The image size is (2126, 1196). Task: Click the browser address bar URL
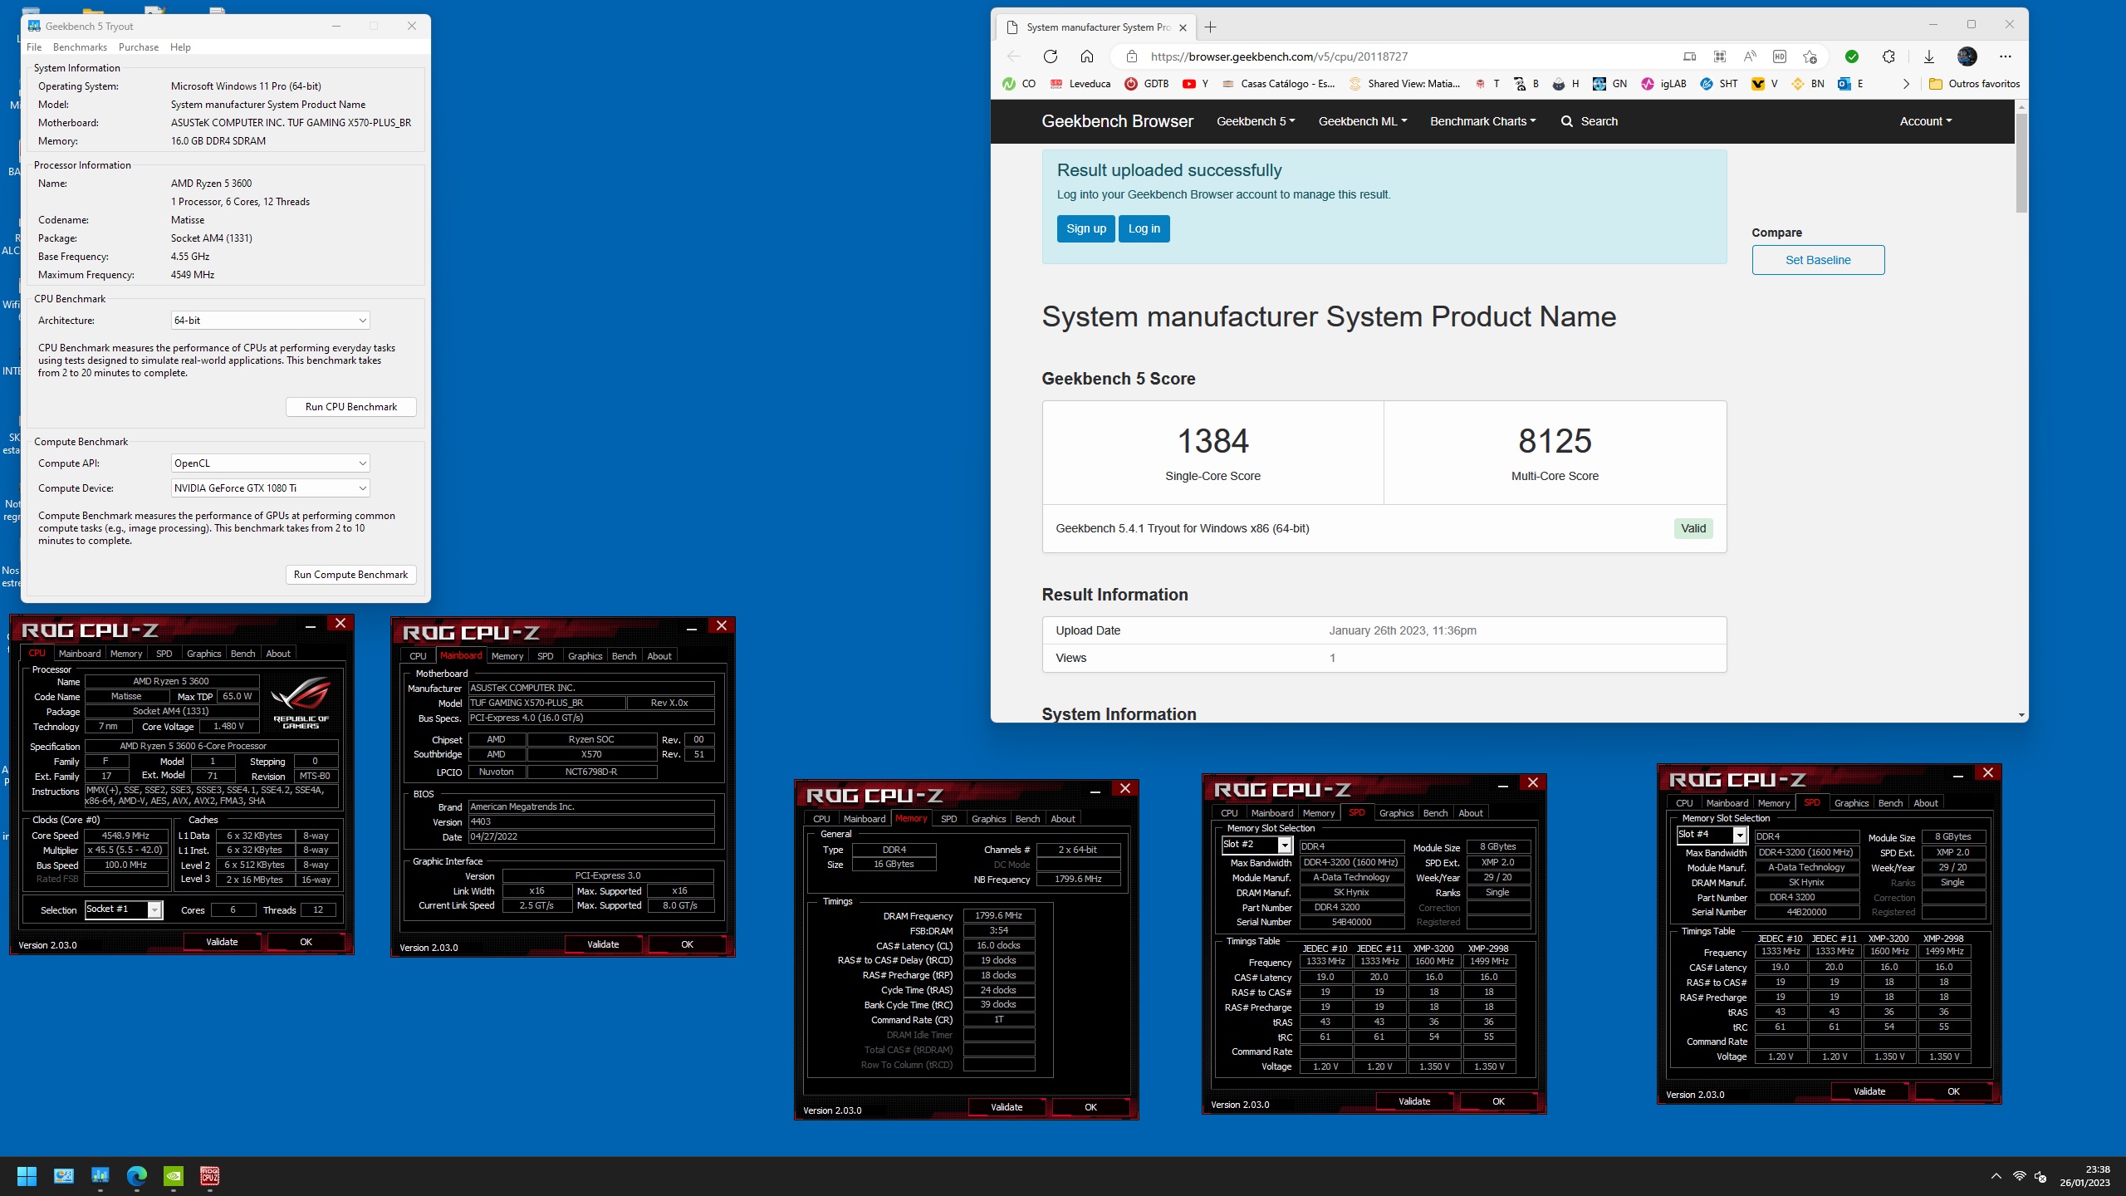(x=1279, y=56)
